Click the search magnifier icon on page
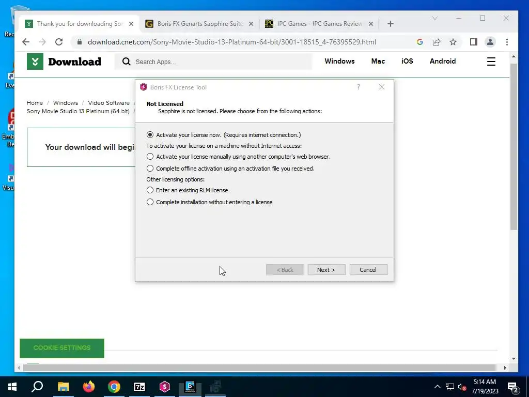Screen dimensions: 529x397 coord(126,62)
